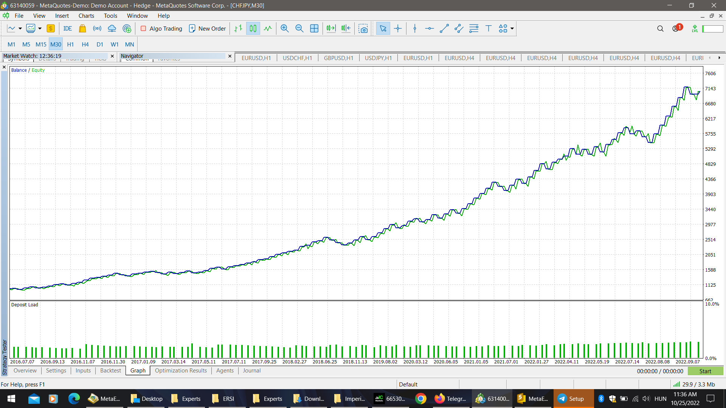
Task: Switch to GBPUSD,H1 chart tab
Action: [x=338, y=58]
